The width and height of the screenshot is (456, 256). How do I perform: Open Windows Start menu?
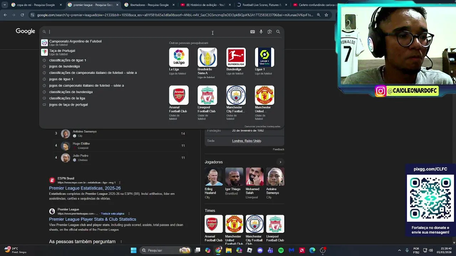click(x=134, y=250)
